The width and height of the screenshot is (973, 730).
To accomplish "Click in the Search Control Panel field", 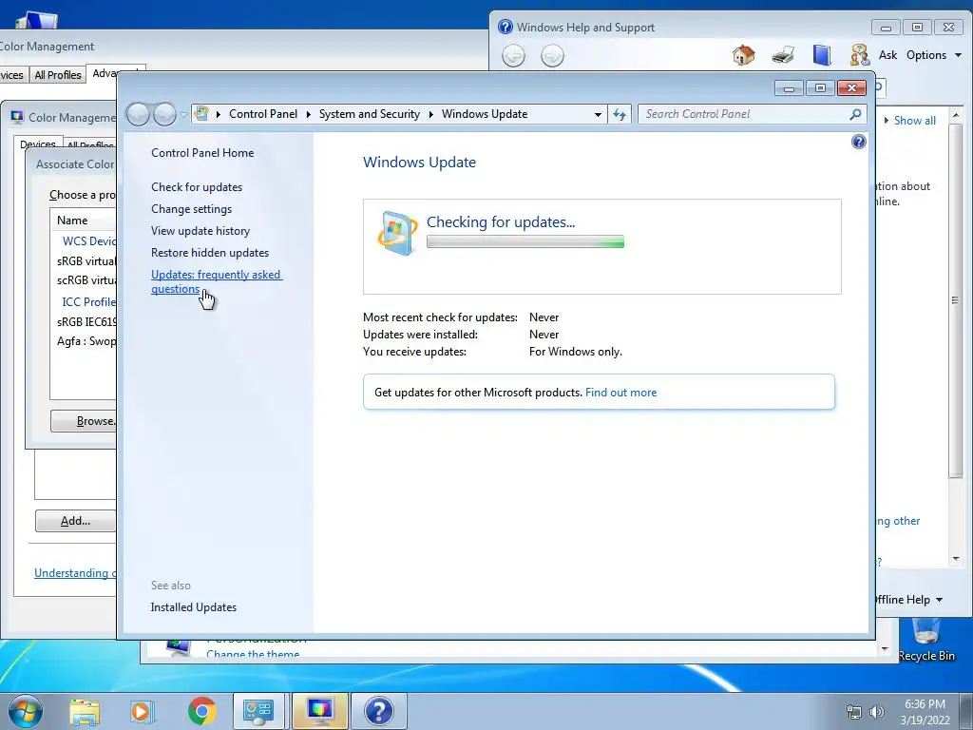I will pos(745,114).
